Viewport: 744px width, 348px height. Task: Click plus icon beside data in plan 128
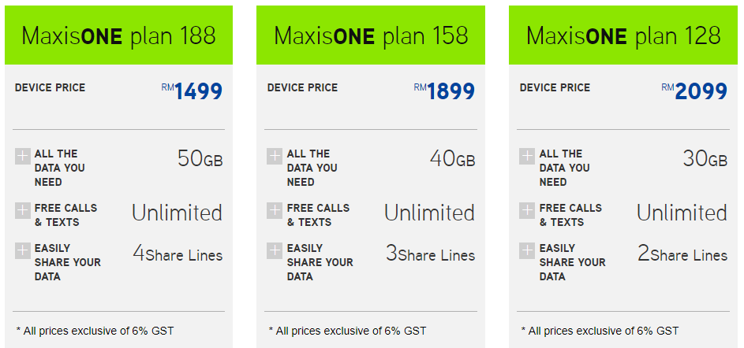click(x=527, y=156)
